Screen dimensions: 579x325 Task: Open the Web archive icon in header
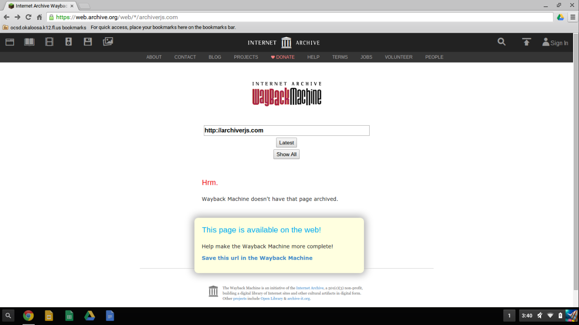10,42
